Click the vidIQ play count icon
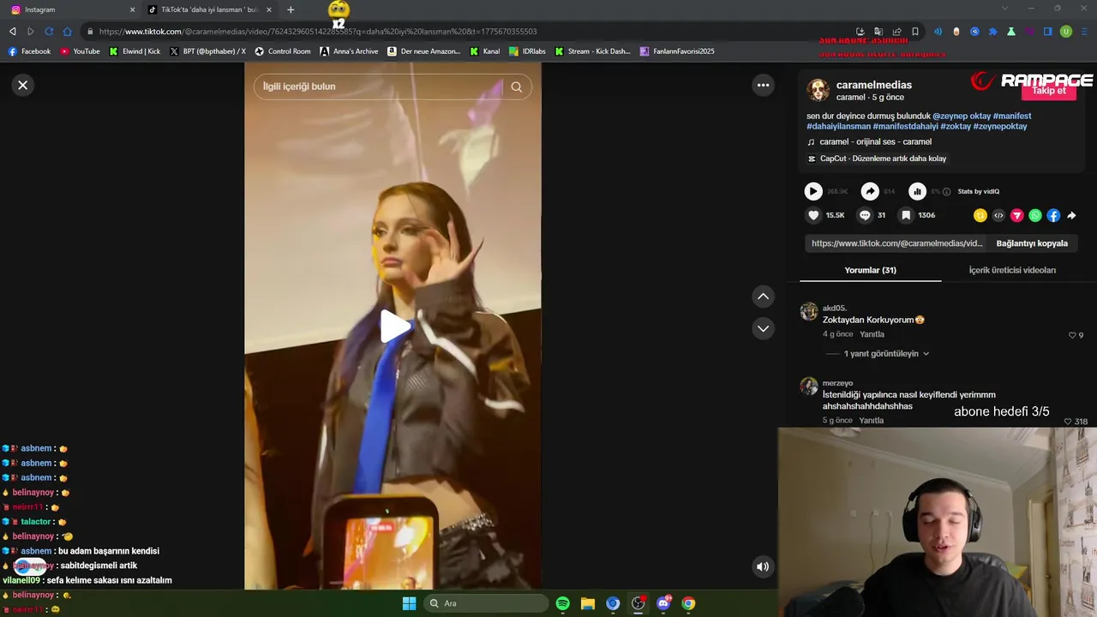1097x617 pixels. tap(813, 191)
